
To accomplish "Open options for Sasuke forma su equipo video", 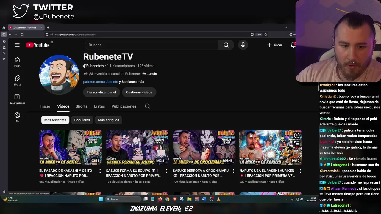I will (x=167, y=171).
